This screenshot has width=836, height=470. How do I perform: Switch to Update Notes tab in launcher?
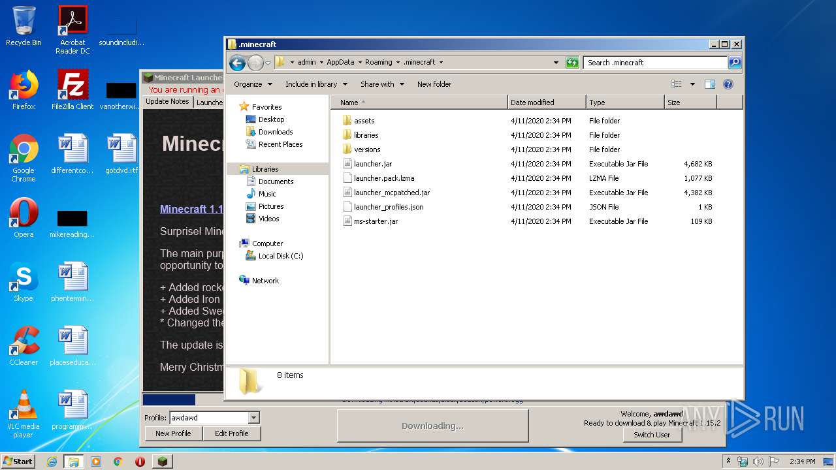click(x=167, y=102)
